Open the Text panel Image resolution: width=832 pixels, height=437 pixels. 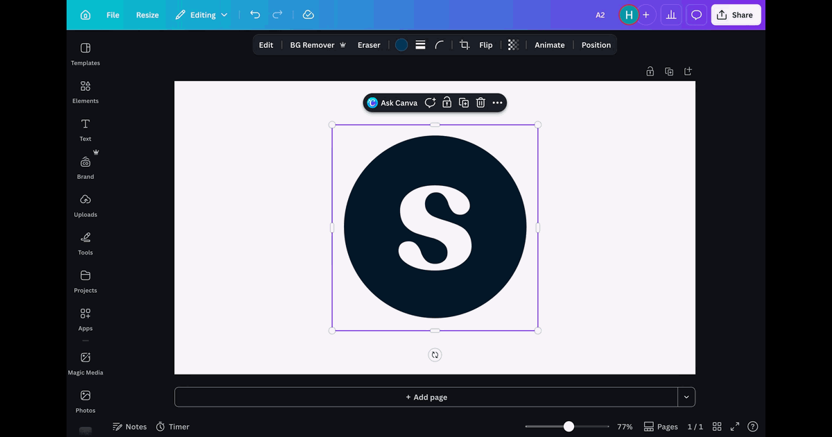click(x=85, y=130)
